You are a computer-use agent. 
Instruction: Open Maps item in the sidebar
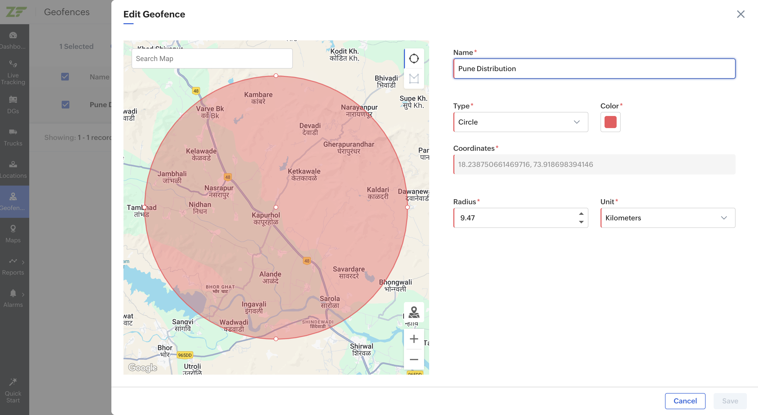pos(13,234)
